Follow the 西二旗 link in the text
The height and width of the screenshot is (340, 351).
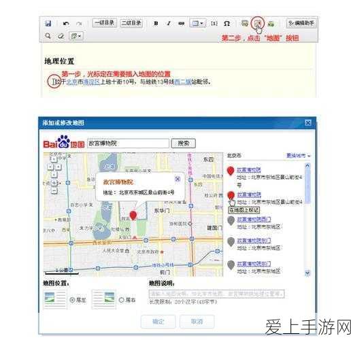point(182,82)
